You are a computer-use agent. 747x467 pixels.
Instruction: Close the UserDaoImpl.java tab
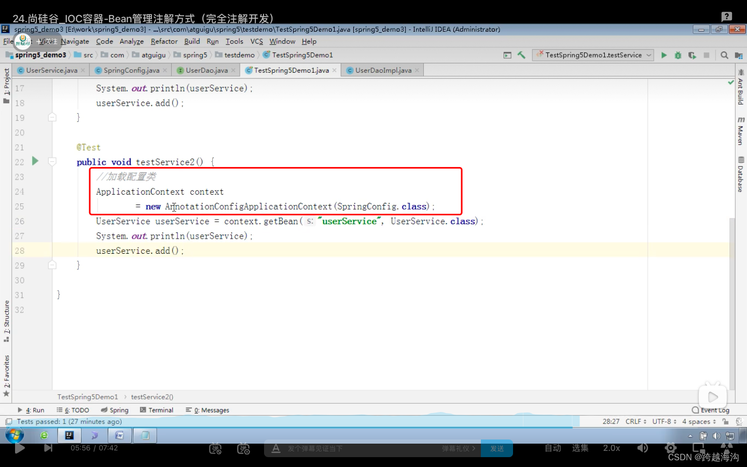click(417, 70)
